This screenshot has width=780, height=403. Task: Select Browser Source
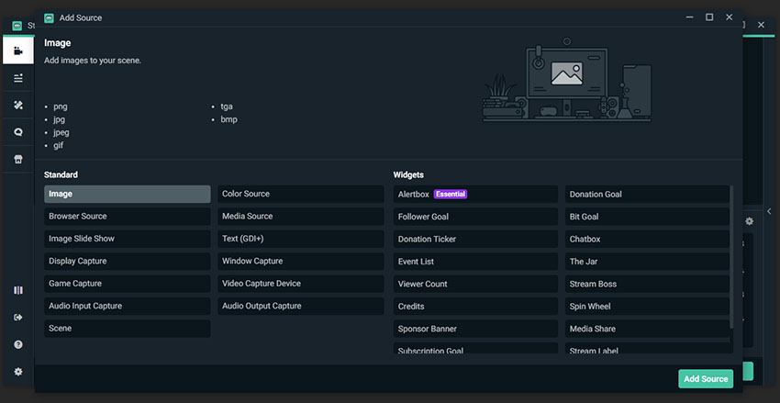click(128, 217)
